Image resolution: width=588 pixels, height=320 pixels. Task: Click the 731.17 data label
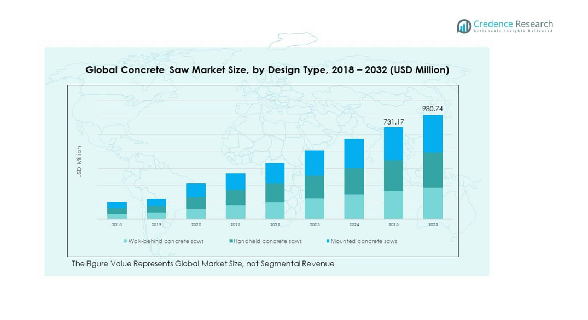(393, 121)
